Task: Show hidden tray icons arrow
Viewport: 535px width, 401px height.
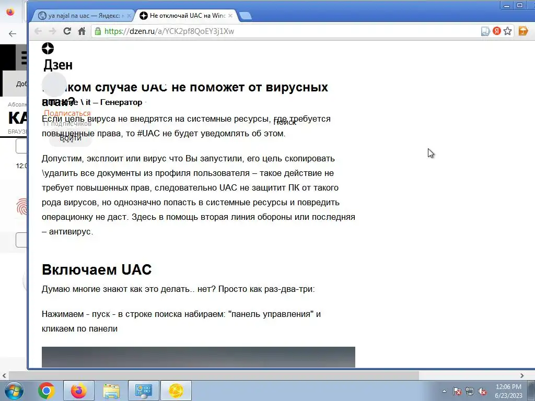Action: pyautogui.click(x=444, y=391)
